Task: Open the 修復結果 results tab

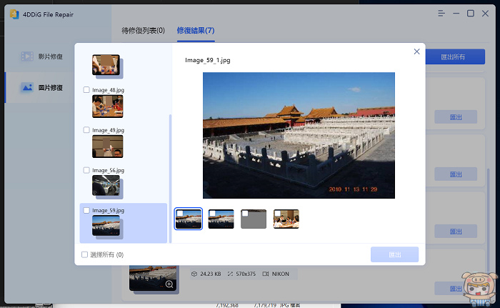Action: pos(196,30)
